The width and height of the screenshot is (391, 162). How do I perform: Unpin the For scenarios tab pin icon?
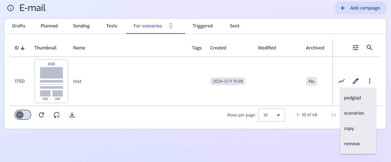pyautogui.click(x=171, y=26)
